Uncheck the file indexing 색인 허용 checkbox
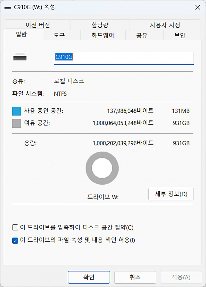This screenshot has height=287, width=206. [15, 241]
